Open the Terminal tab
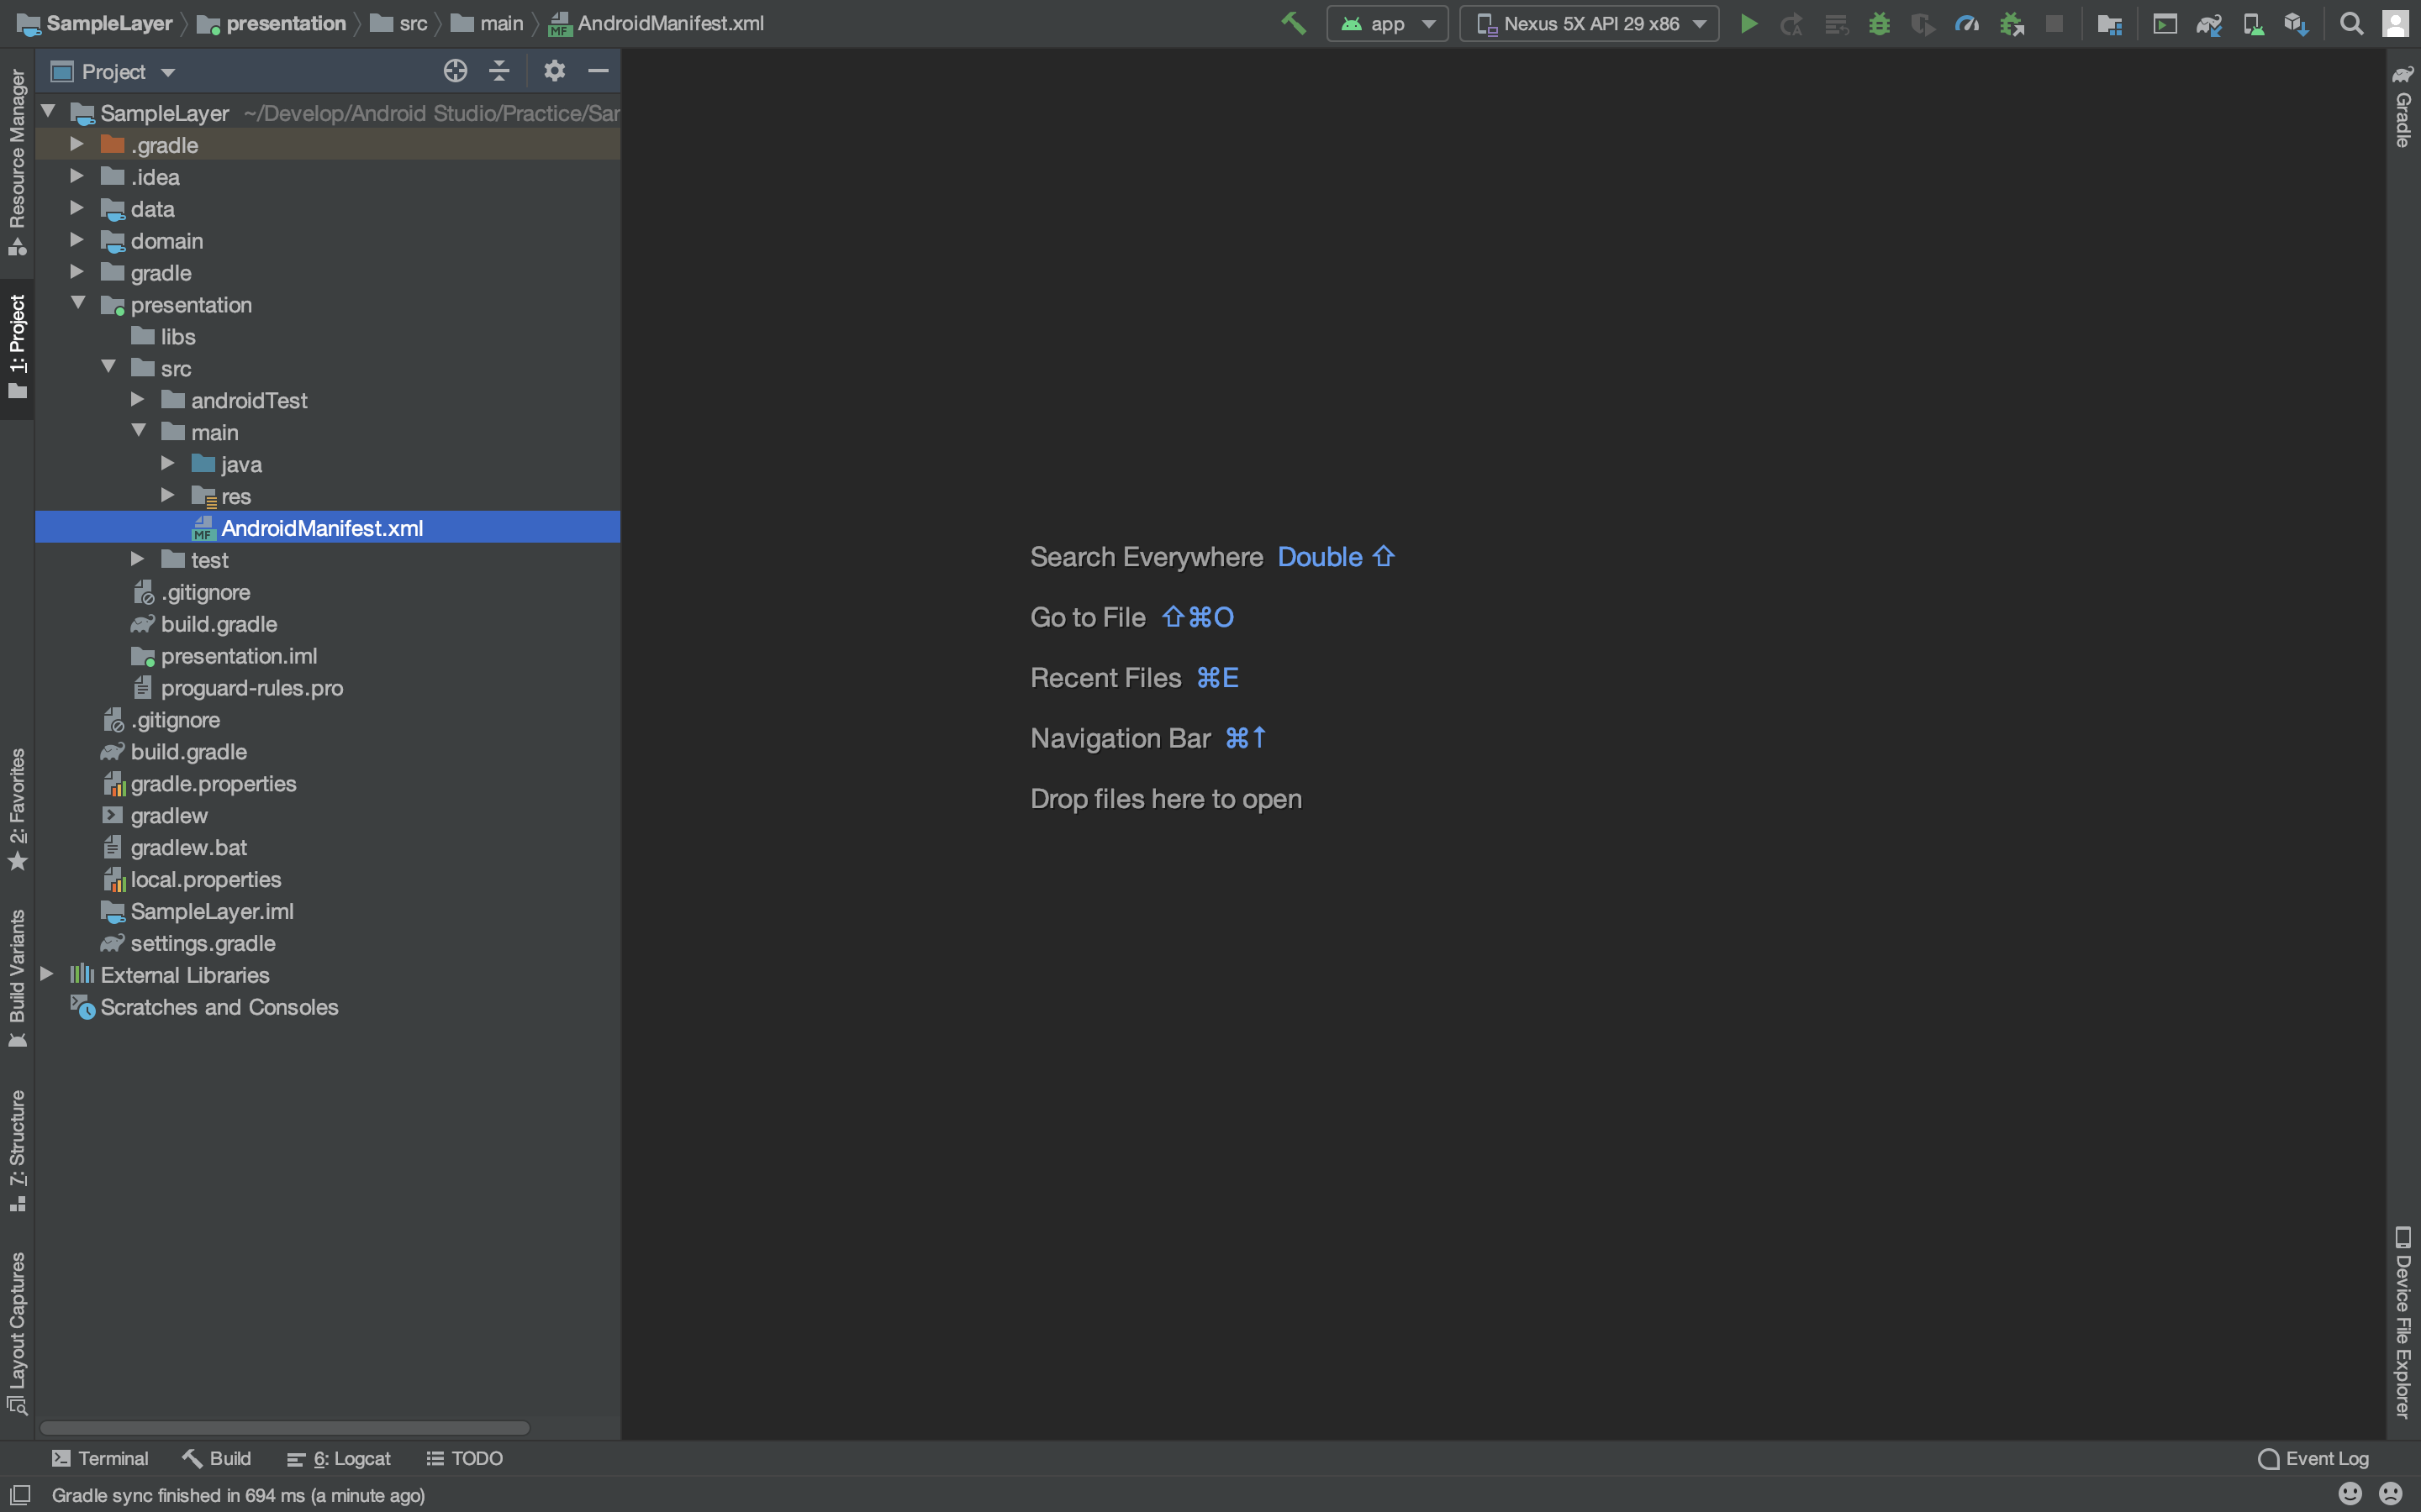2421x1512 pixels. coord(100,1458)
